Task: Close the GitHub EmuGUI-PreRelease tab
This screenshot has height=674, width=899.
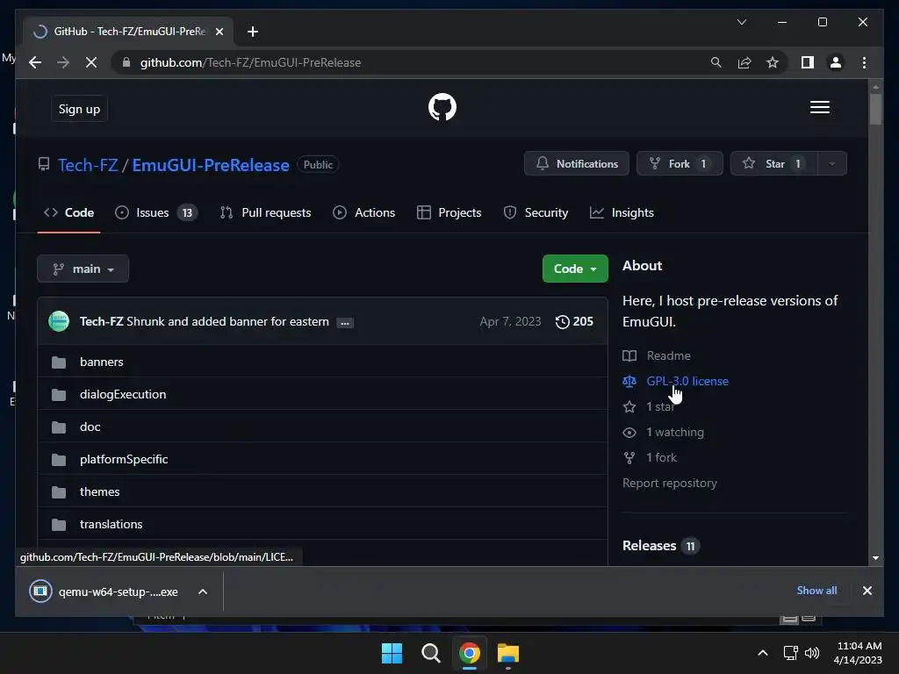Action: pyautogui.click(x=219, y=32)
